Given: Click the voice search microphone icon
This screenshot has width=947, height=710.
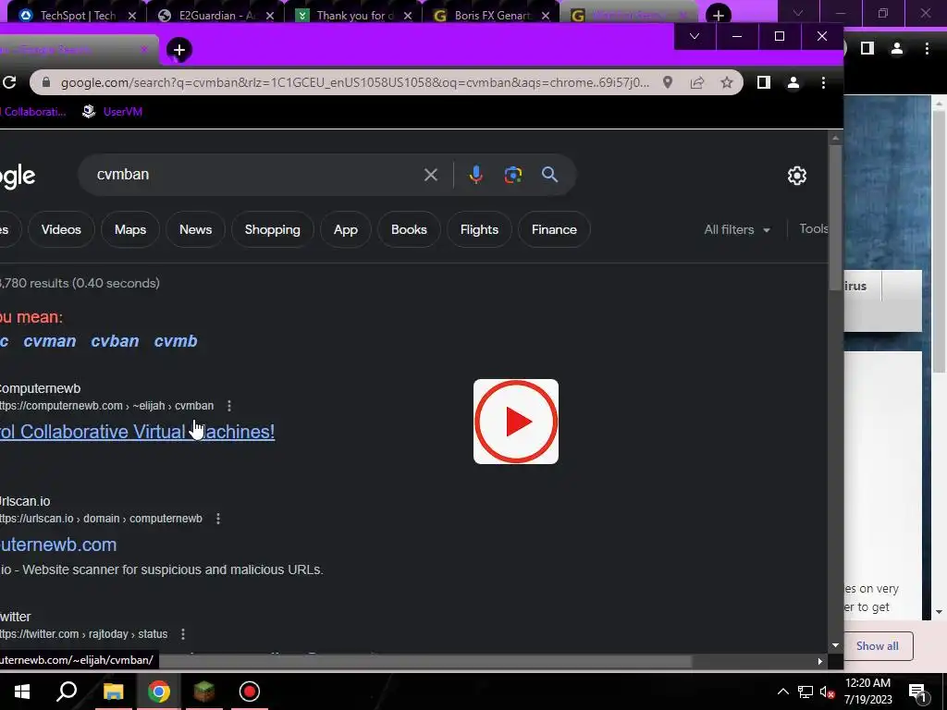Looking at the screenshot, I should click(476, 175).
